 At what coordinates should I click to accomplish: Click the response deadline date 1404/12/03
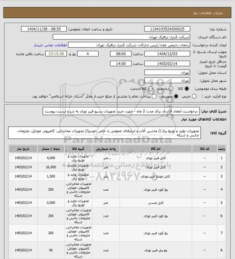coord(167,54)
